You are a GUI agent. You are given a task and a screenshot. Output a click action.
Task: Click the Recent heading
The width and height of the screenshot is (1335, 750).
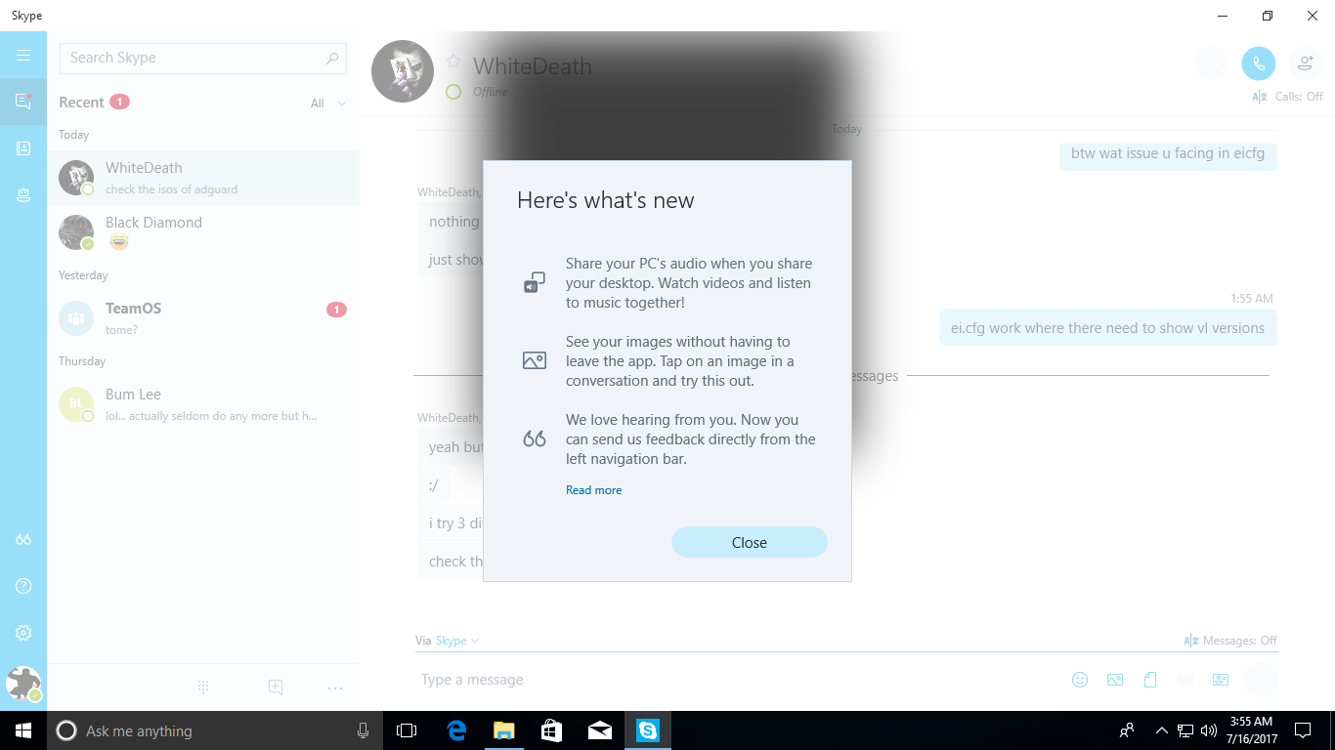click(81, 103)
